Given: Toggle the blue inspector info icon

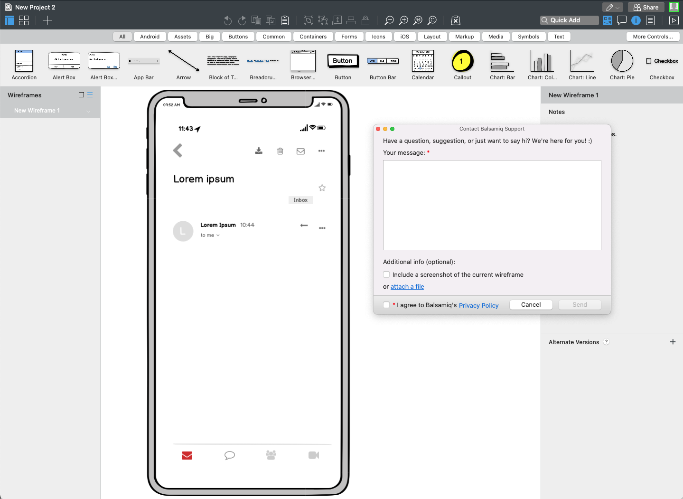Looking at the screenshot, I should (636, 20).
